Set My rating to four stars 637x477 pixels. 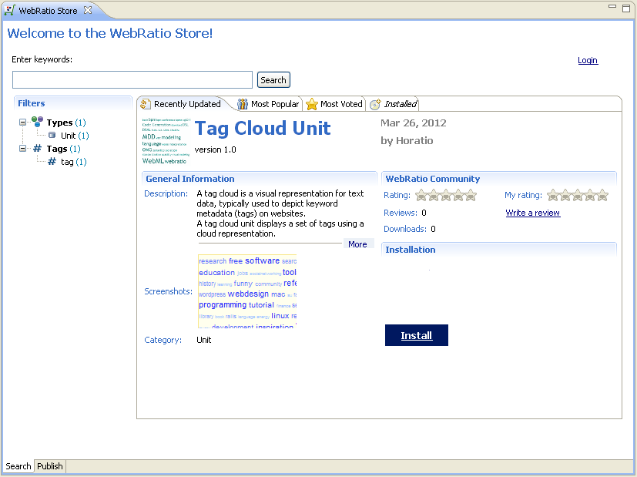pos(590,196)
